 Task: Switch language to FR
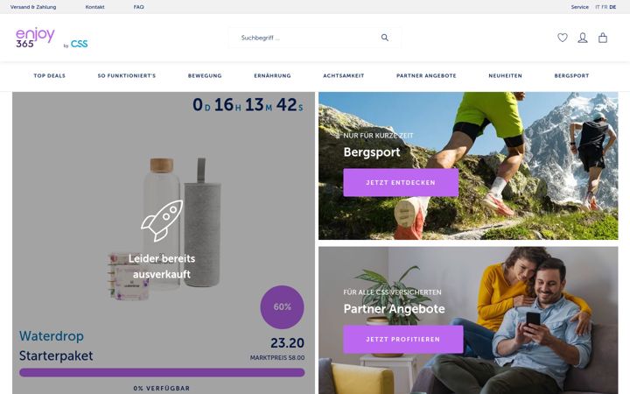tap(605, 7)
